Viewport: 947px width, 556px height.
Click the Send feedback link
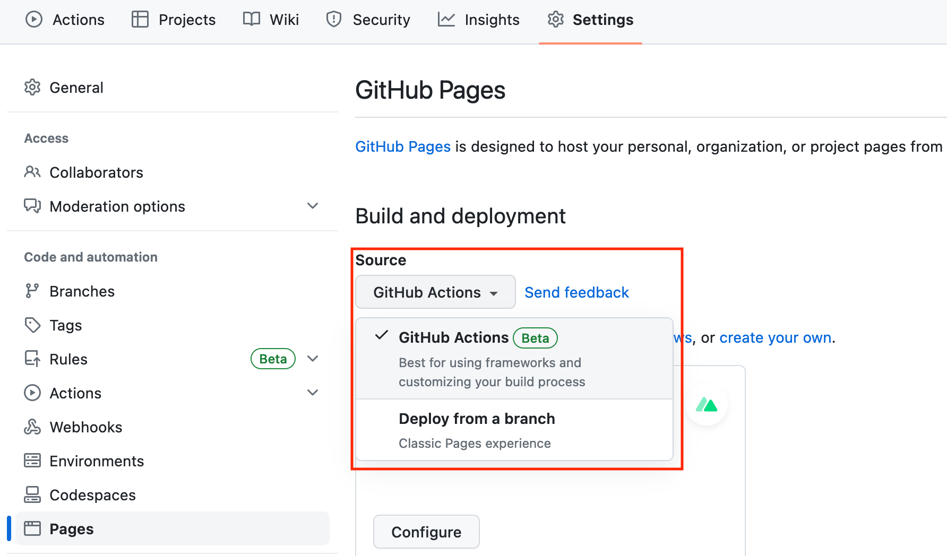coord(576,292)
